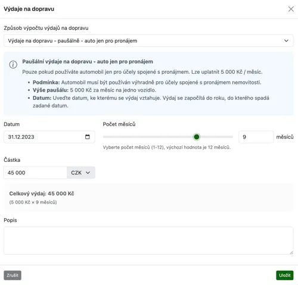This screenshot has height=285, width=298.
Task: Click the 'Vyberte počet měsíců (1-12)' hint text
Action: coord(167,148)
